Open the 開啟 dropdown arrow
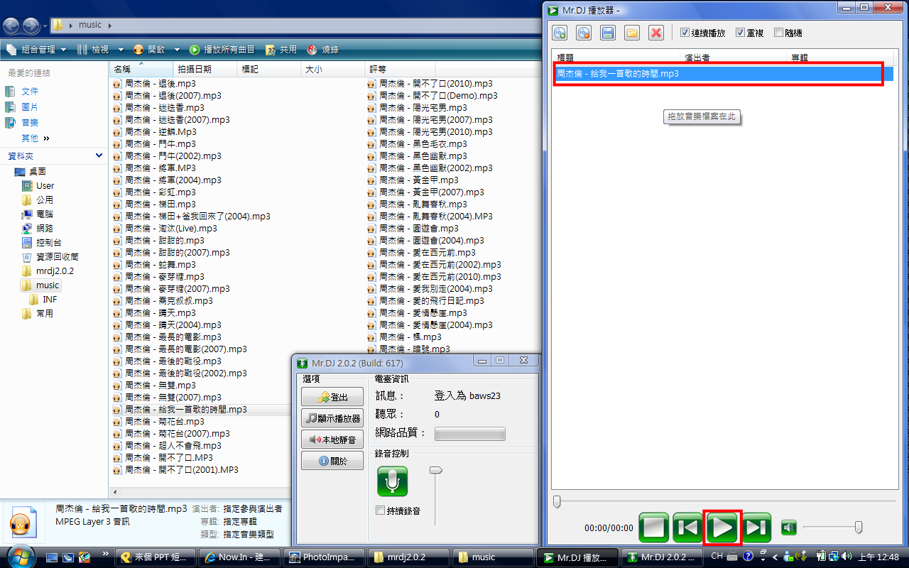 176,50
